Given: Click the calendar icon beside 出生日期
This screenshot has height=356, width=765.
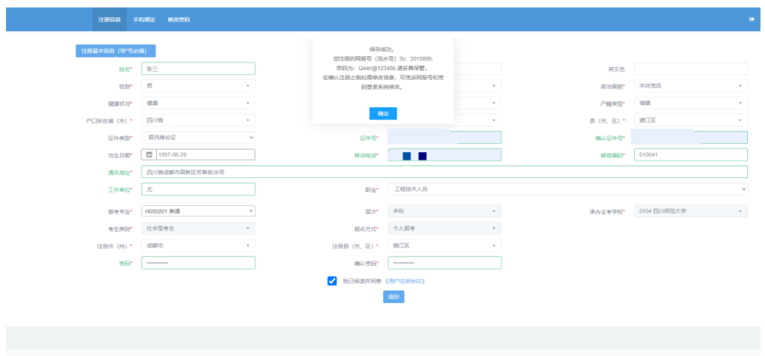Looking at the screenshot, I should pyautogui.click(x=149, y=155).
